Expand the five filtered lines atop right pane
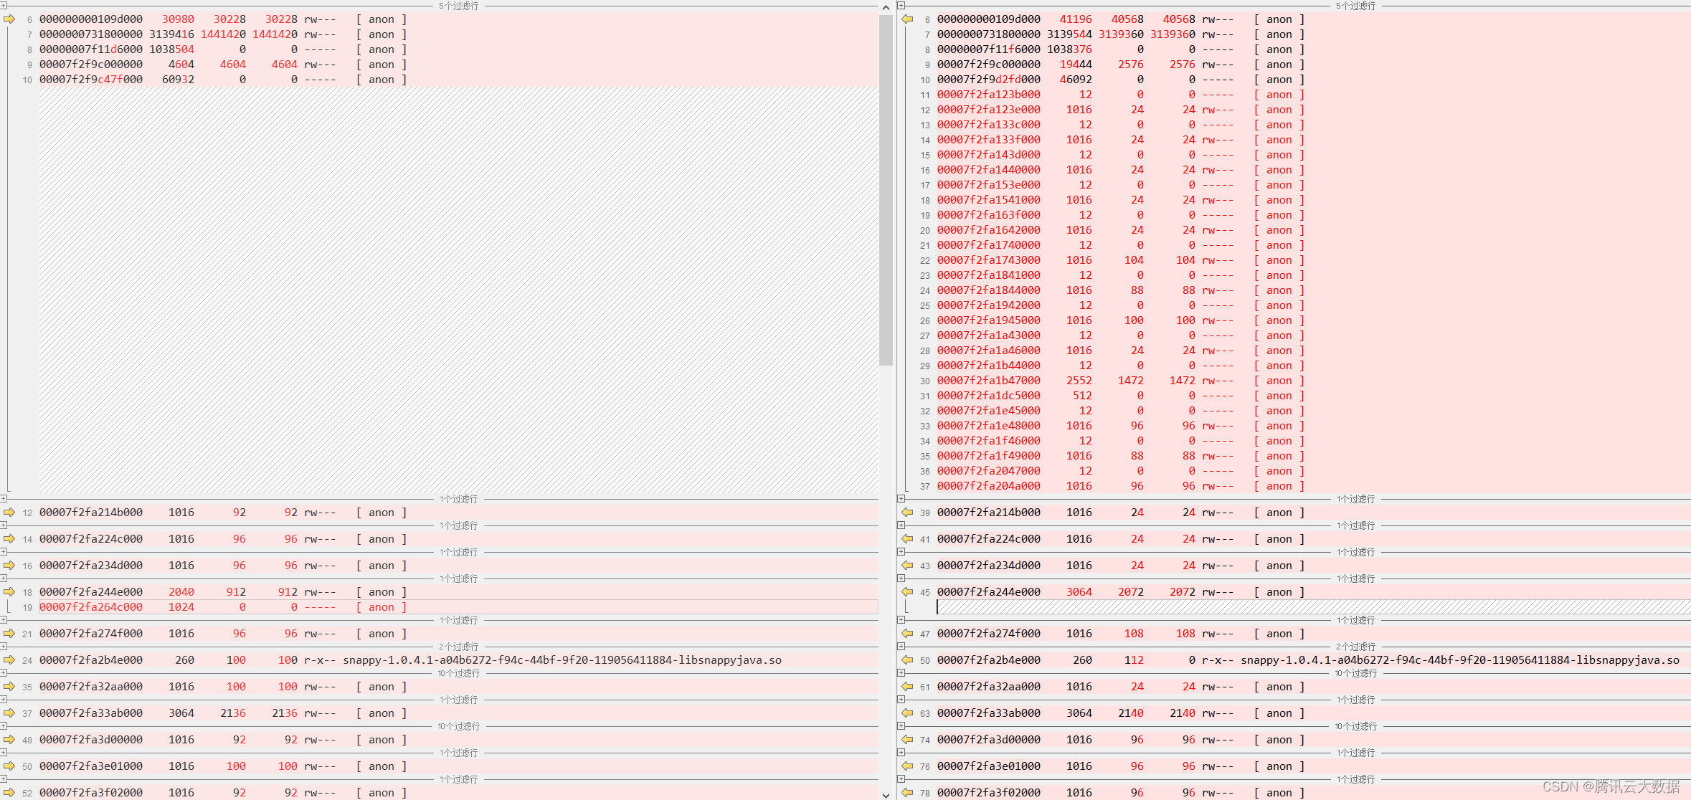1691x800 pixels. (901, 6)
